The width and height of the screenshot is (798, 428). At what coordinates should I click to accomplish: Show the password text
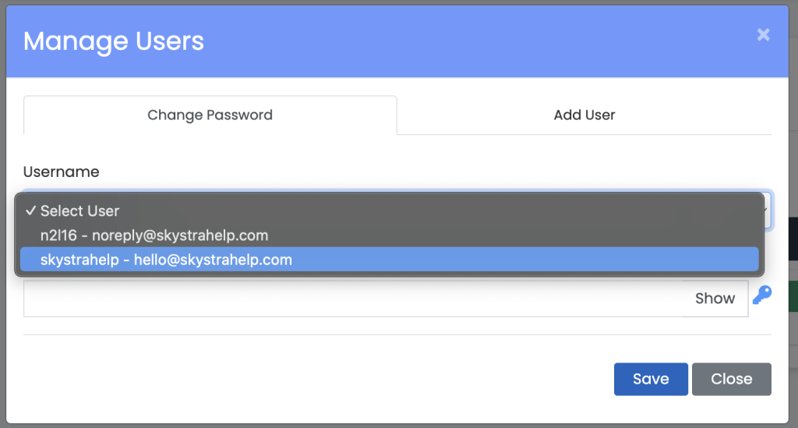(x=715, y=299)
